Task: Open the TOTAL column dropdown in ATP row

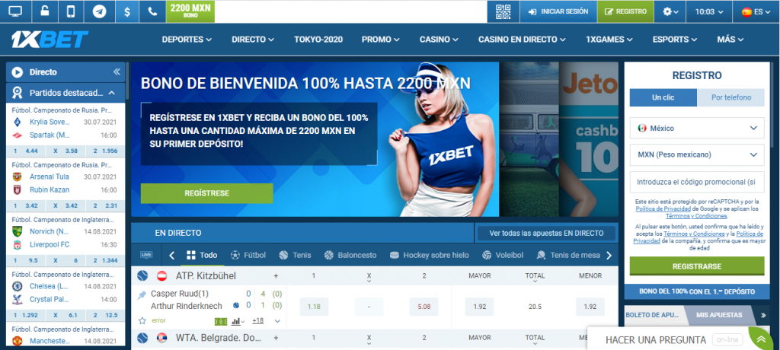Action: pyautogui.click(x=535, y=278)
